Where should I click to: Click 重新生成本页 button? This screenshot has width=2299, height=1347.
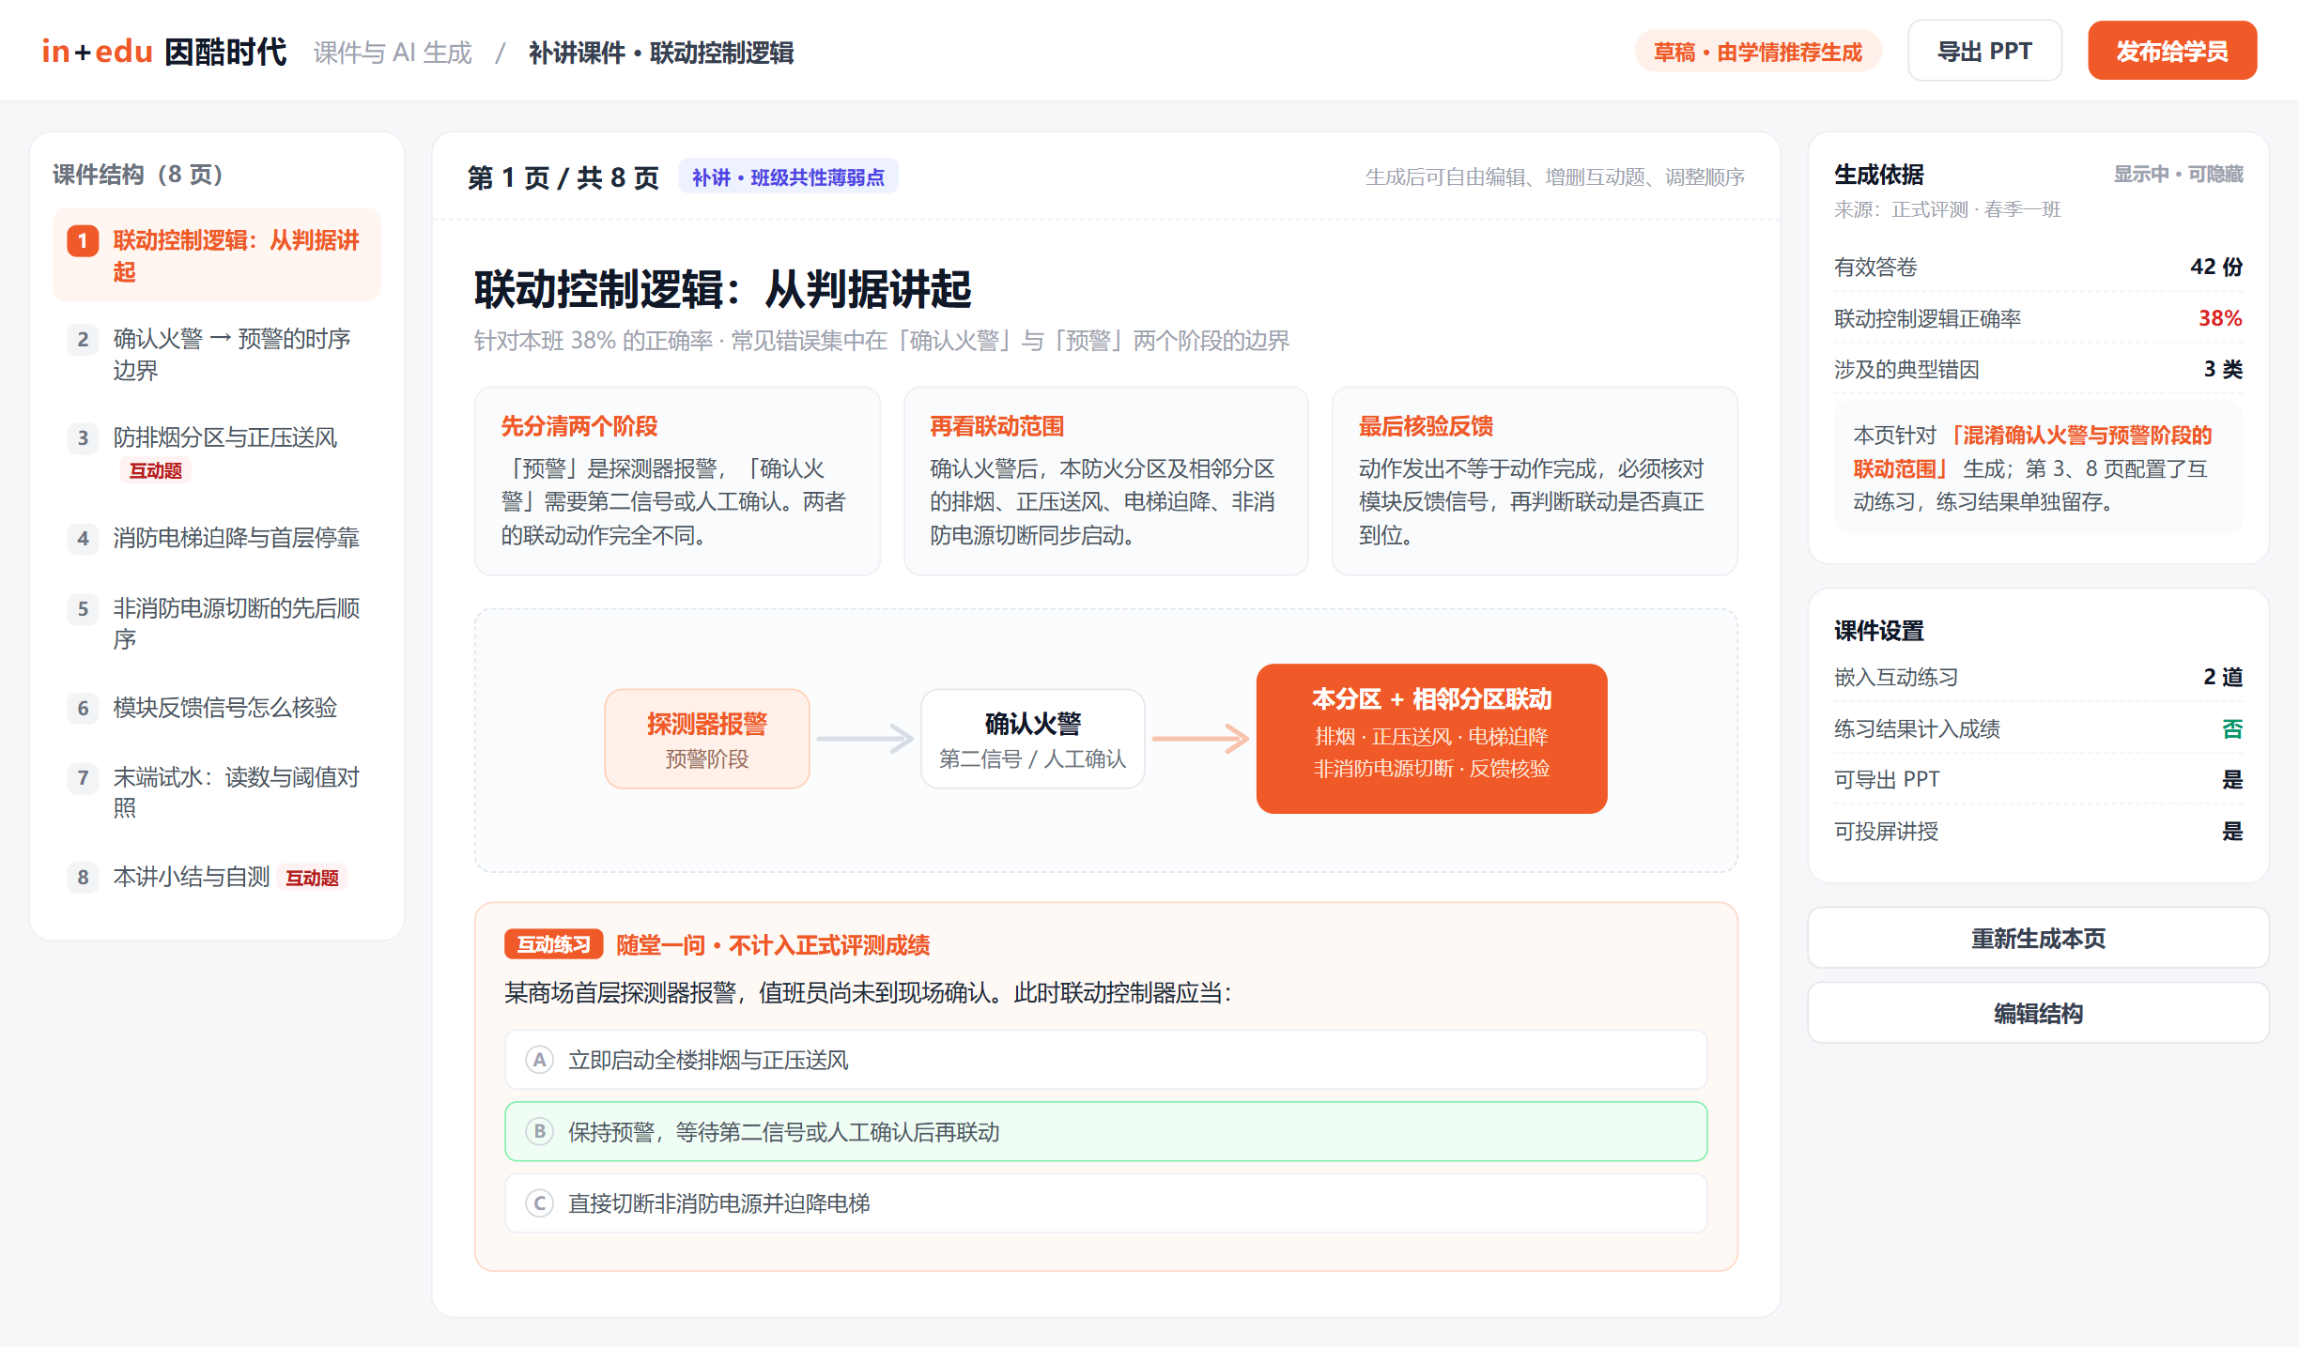[x=2038, y=938]
